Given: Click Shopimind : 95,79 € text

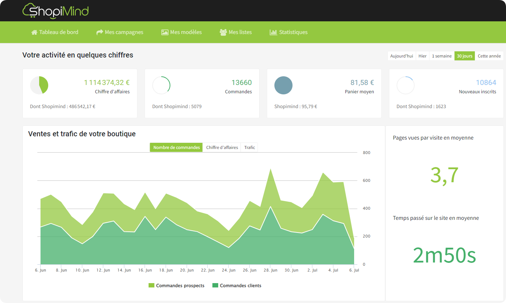Looking at the screenshot, I should point(296,107).
